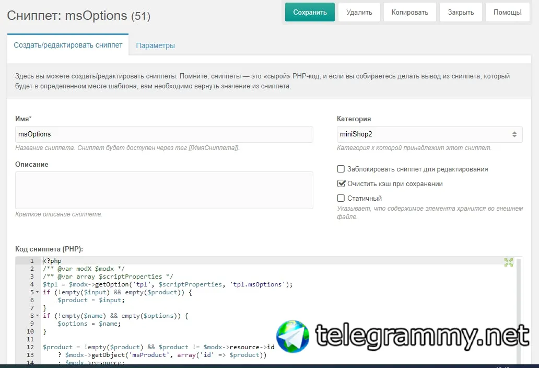The image size is (539, 368).
Task: Click the code editor vertical scrollbar
Action: [519, 310]
